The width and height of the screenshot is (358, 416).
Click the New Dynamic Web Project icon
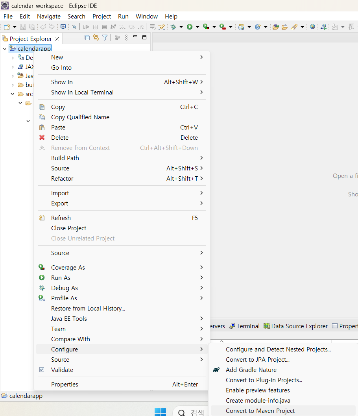(x=241, y=27)
